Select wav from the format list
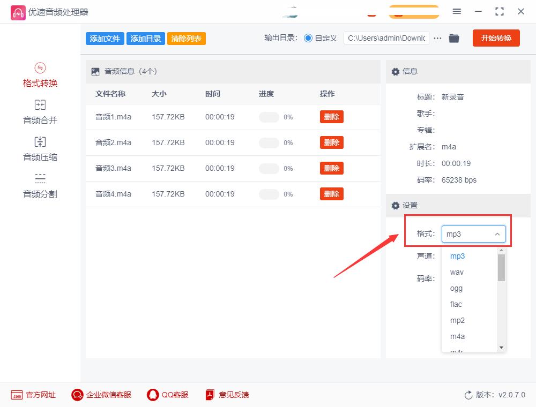Image resolution: width=536 pixels, height=407 pixels. (x=456, y=272)
